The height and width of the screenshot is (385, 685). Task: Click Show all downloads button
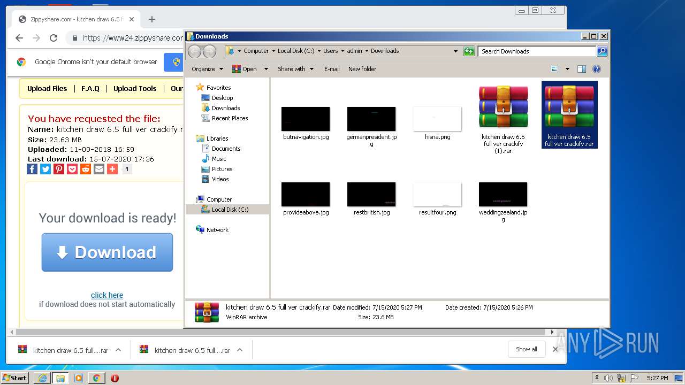coord(527,349)
